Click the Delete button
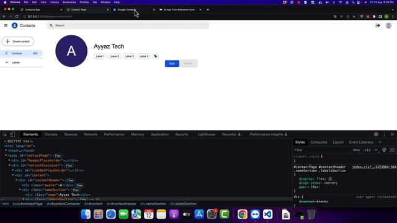The image size is (397, 223). (x=188, y=63)
